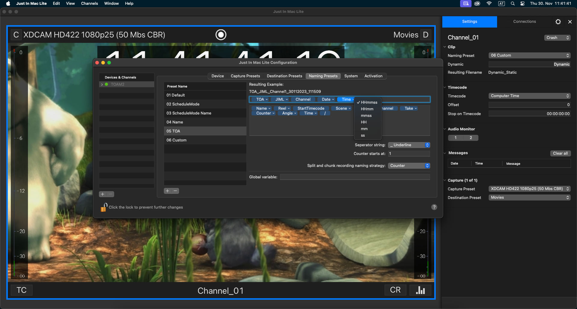Open the Separator string dropdown
The height and width of the screenshot is (309, 577).
click(409, 145)
